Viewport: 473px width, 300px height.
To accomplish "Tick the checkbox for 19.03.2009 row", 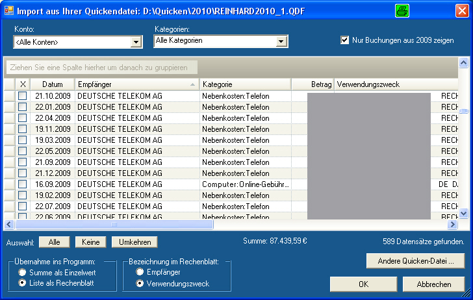I will coord(23,140).
